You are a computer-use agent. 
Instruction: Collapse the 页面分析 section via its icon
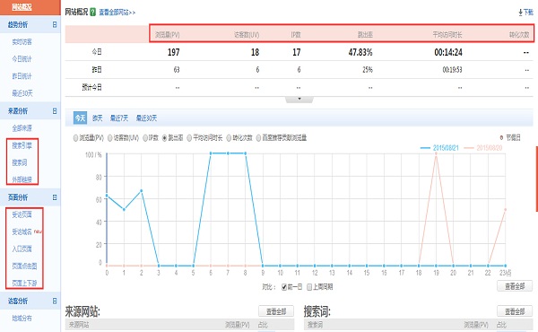[x=54, y=197]
